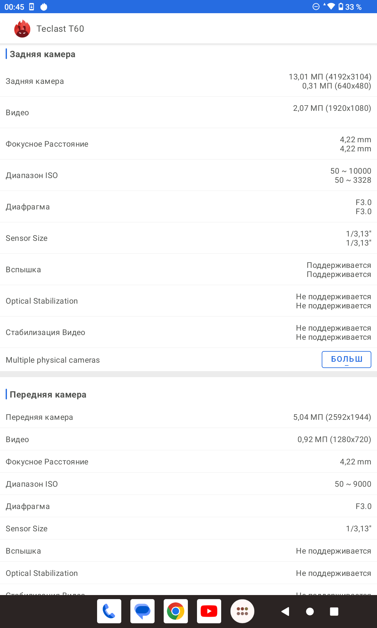This screenshot has height=628, width=377.
Task: Select front camera Sensor Size row
Action: tap(188, 528)
